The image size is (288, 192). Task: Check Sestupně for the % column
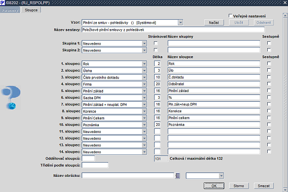269,97
